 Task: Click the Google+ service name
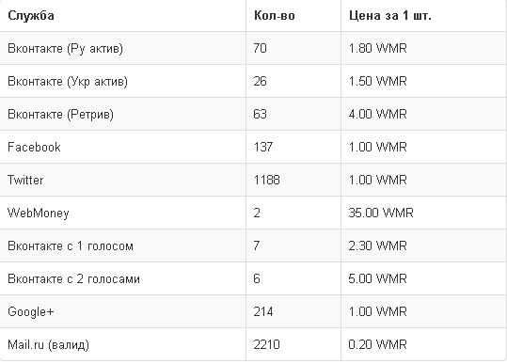pyautogui.click(x=31, y=311)
